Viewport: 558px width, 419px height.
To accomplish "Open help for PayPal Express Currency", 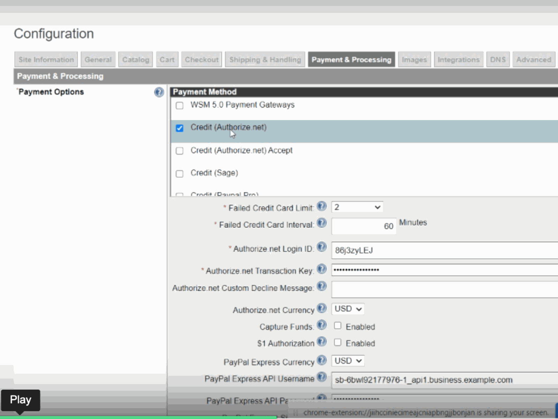I will [322, 360].
